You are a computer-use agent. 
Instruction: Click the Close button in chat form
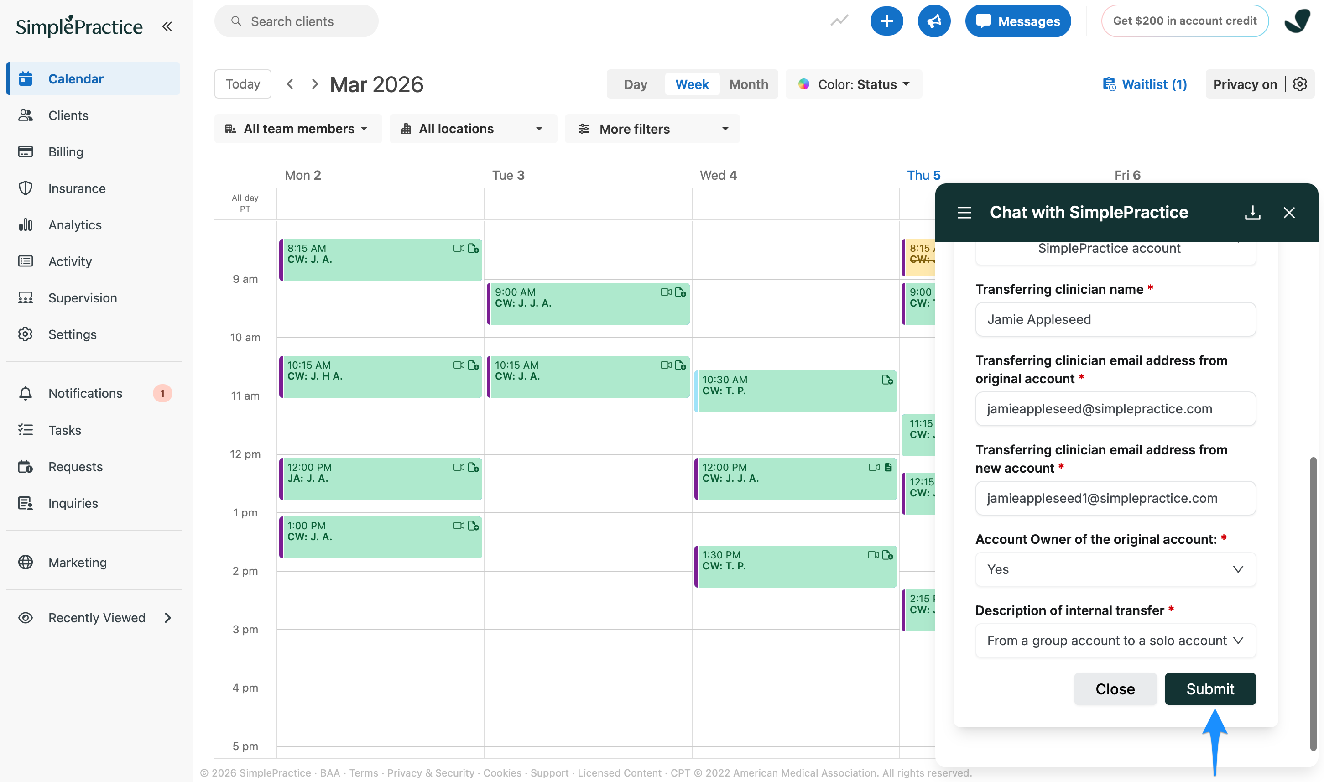pyautogui.click(x=1115, y=689)
